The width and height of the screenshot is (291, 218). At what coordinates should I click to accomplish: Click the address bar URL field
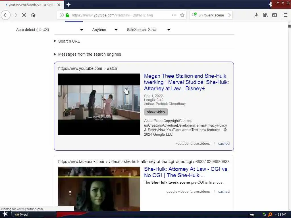122,15
